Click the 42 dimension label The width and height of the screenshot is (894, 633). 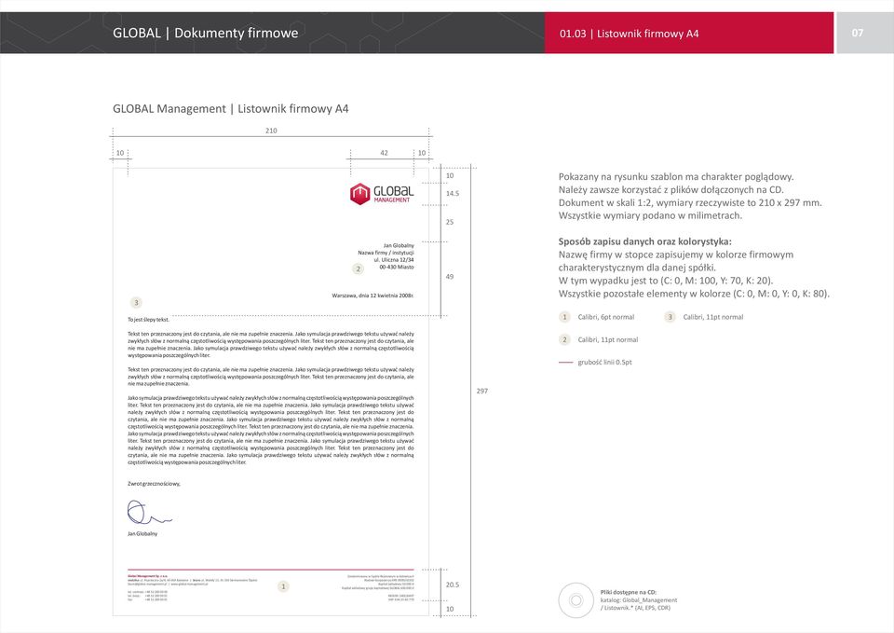tap(384, 153)
